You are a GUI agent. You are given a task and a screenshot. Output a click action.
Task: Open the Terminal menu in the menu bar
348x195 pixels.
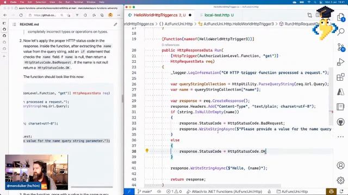78,2
